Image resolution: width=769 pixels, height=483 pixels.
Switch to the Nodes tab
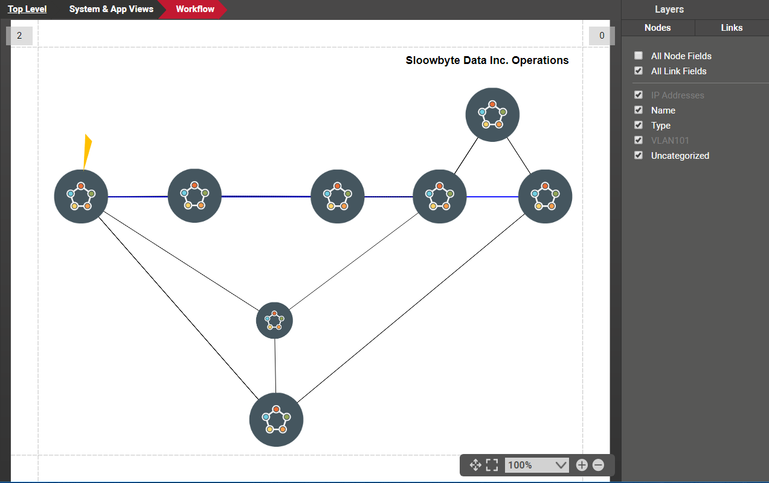click(657, 28)
